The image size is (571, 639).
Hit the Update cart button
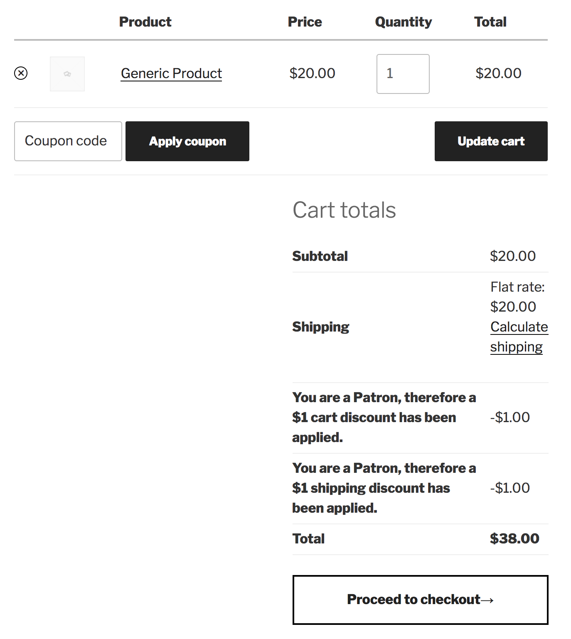click(x=491, y=141)
